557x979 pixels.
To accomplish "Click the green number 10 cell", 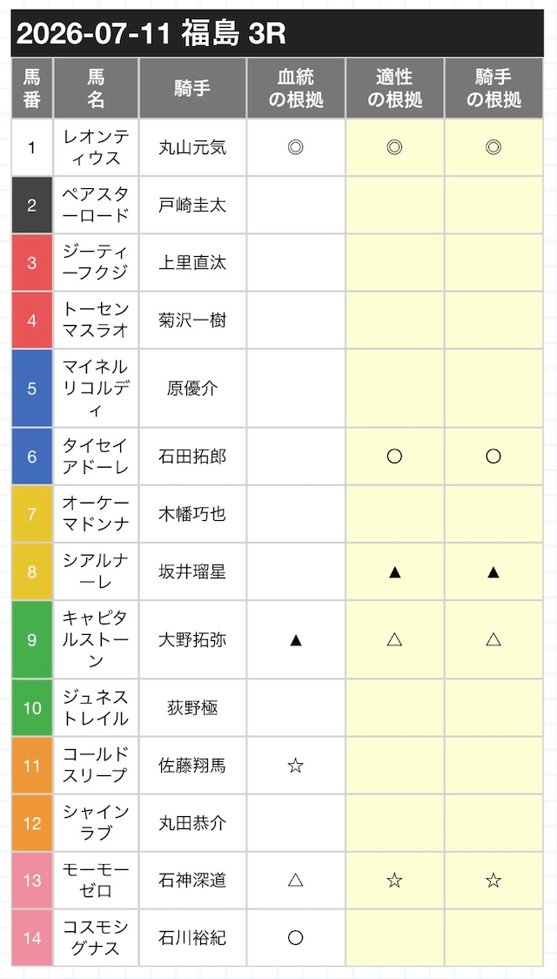I will [32, 708].
